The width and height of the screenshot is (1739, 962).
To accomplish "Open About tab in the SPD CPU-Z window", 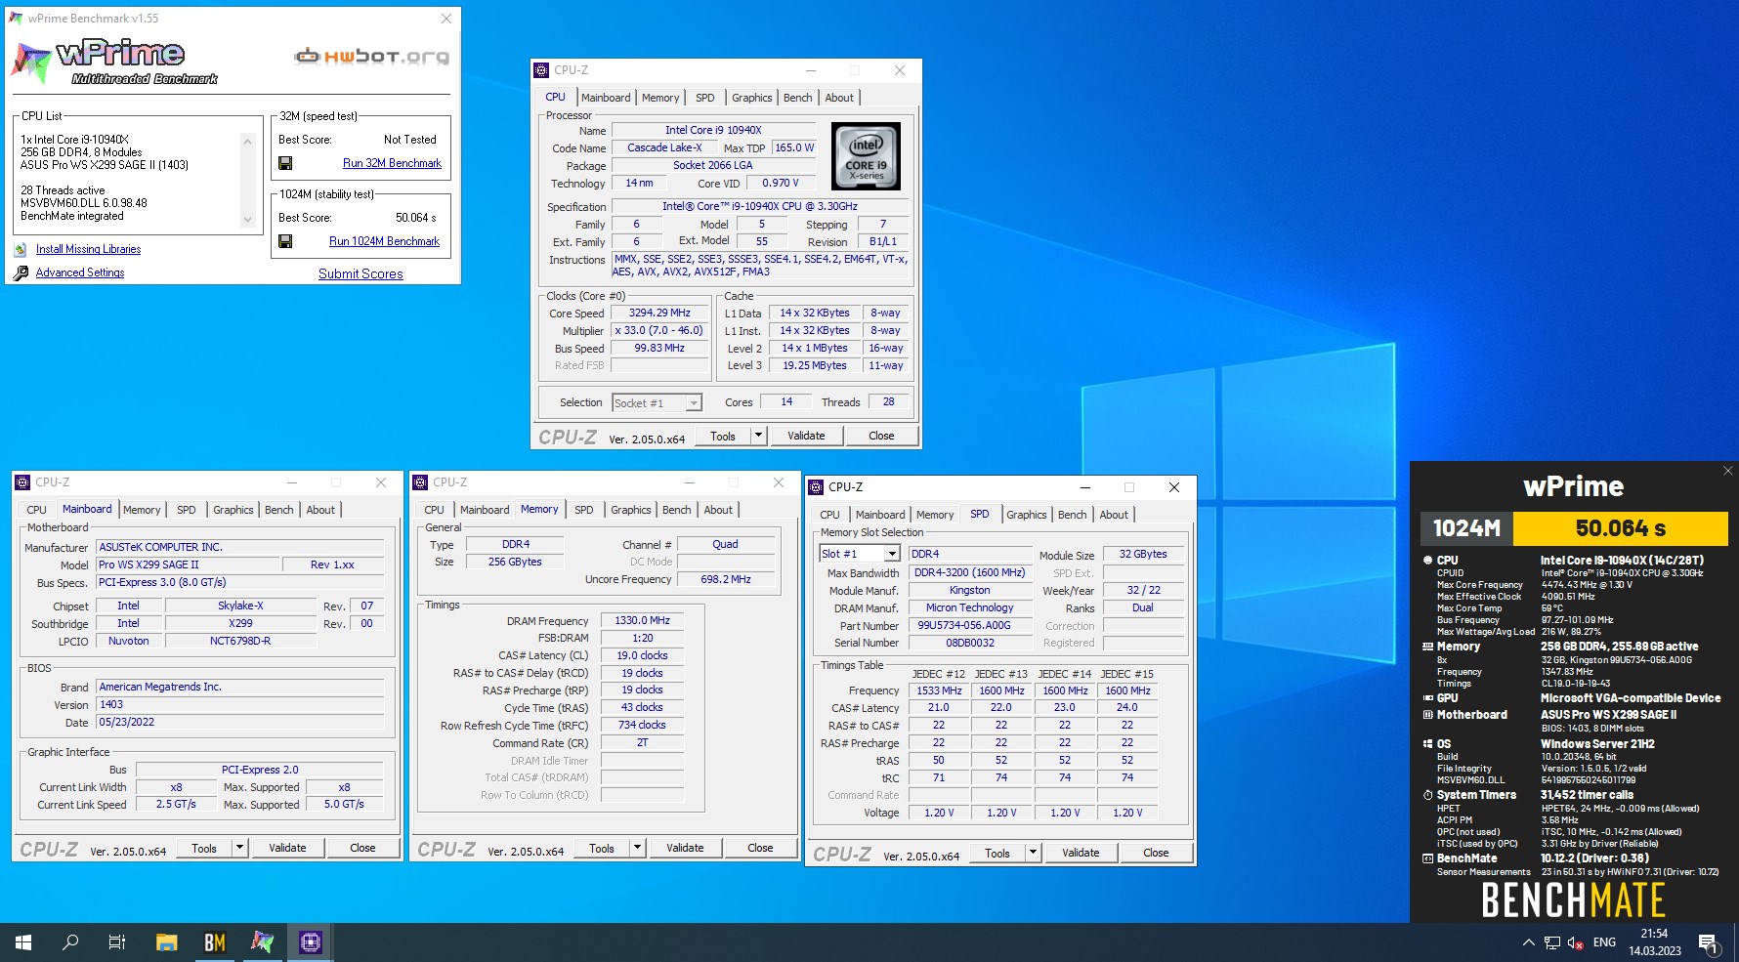I will [x=1114, y=515].
